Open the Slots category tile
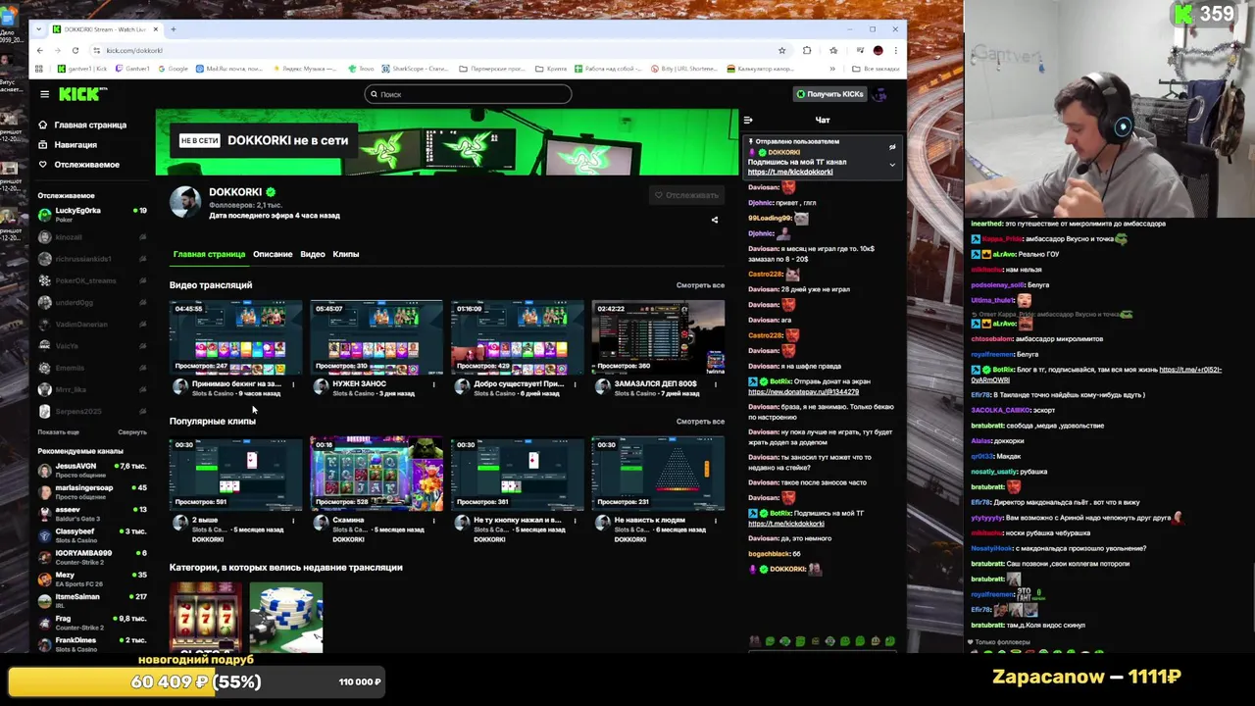 coord(205,617)
